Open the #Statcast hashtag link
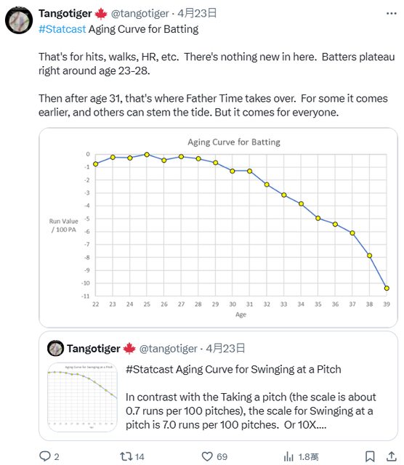The height and width of the screenshot is (465, 404). (x=62, y=29)
